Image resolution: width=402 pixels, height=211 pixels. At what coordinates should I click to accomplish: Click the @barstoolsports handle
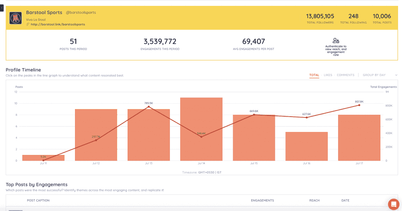coord(81,12)
